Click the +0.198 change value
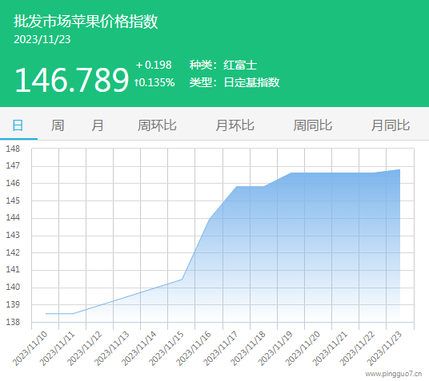This screenshot has height=381, width=429. (154, 65)
